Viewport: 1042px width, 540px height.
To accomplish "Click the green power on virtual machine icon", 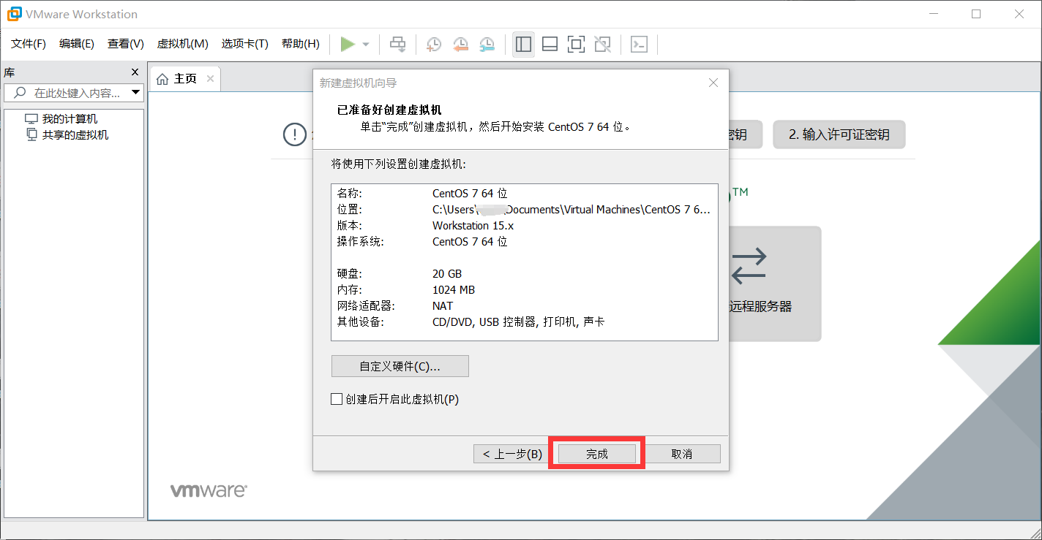I will (x=348, y=45).
